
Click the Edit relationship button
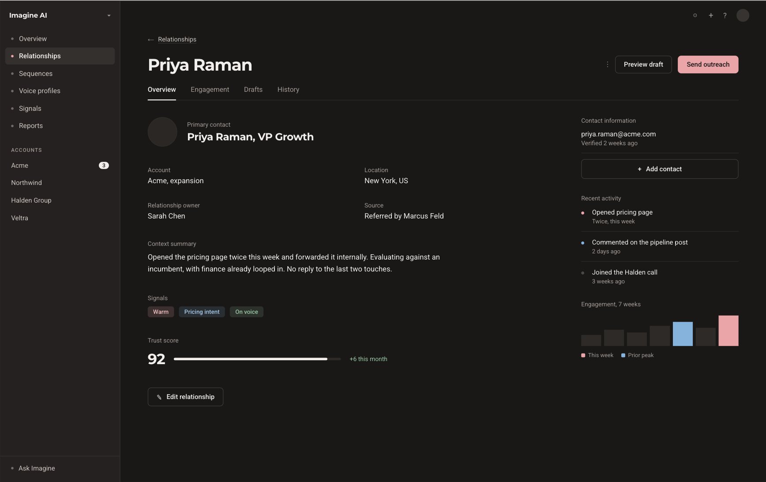185,397
